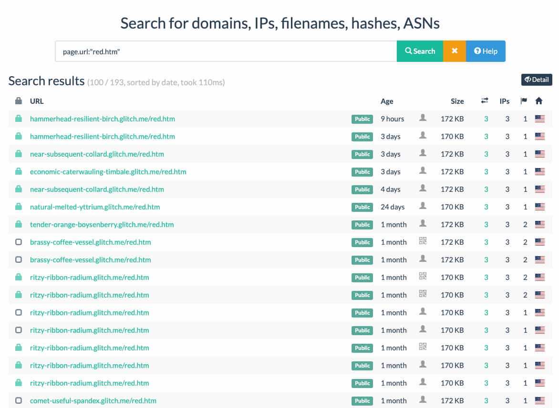
Task: Click the orange X clear button
Action: pos(454,50)
